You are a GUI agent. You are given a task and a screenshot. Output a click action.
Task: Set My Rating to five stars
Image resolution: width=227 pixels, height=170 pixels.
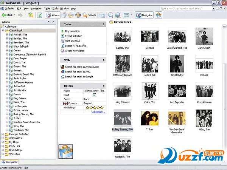pos(102,108)
